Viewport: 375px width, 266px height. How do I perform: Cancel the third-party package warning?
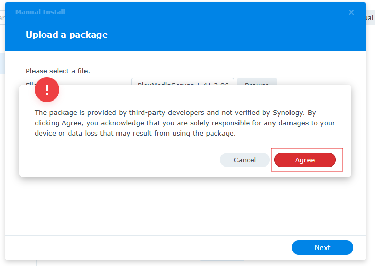[245, 160]
